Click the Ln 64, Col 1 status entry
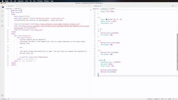This screenshot has width=178, height=100. point(150,99)
